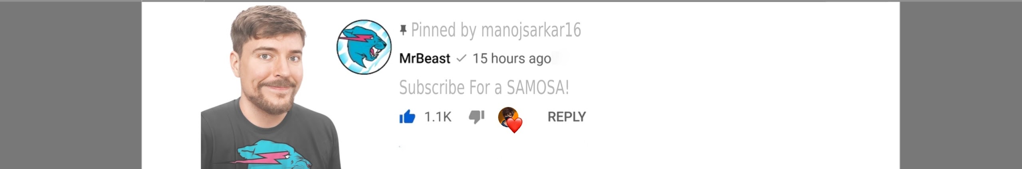1022x169 pixels.
Task: Select the REPLY button
Action: click(x=566, y=117)
